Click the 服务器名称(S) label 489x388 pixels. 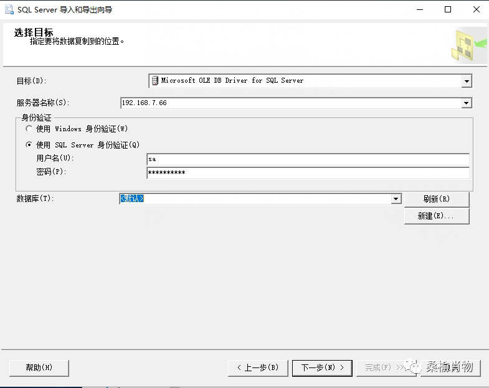pyautogui.click(x=43, y=103)
